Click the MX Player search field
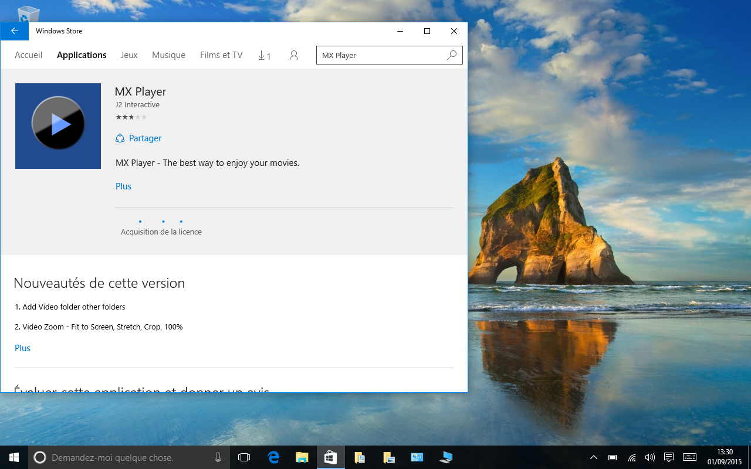This screenshot has width=751, height=469. click(x=381, y=55)
